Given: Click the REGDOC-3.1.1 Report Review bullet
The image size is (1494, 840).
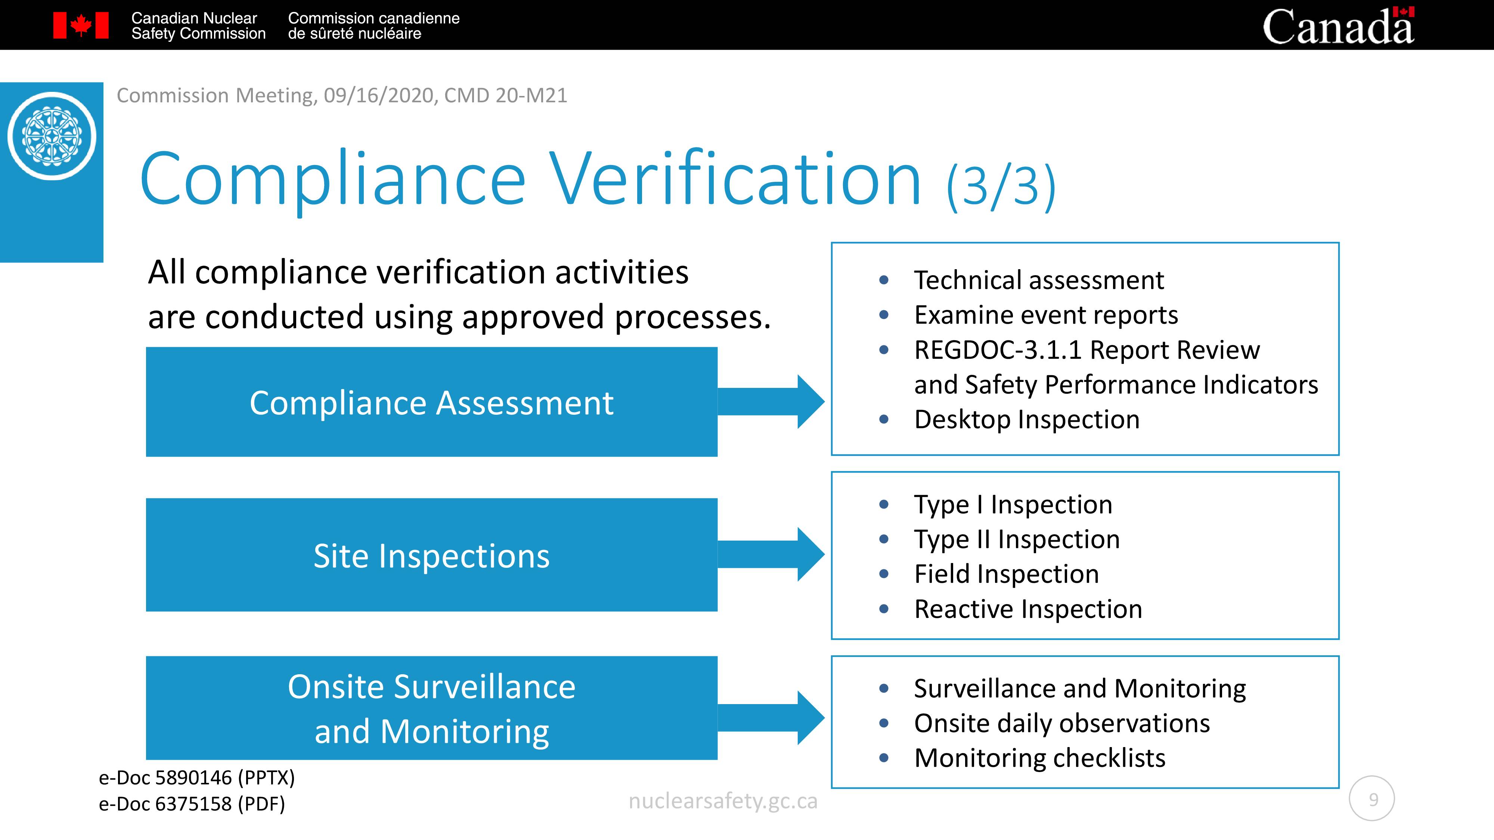Looking at the screenshot, I should tap(1116, 367).
